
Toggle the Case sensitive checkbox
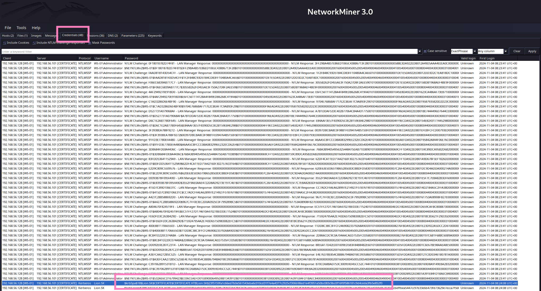[425, 51]
